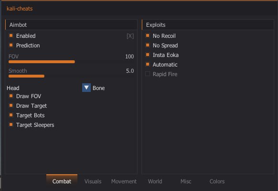Open the Bone dropdown arrow
278x191 pixels.
[x=86, y=88]
